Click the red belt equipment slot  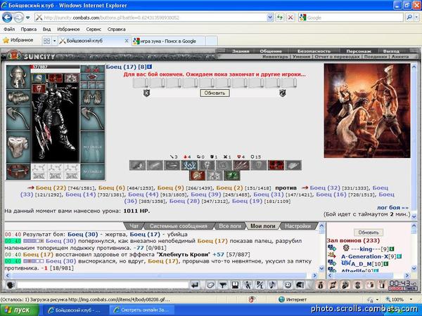[x=18, y=171]
